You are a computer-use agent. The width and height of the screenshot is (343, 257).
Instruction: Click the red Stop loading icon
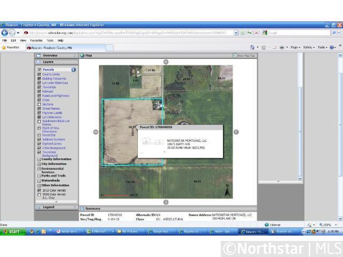click(x=257, y=33)
